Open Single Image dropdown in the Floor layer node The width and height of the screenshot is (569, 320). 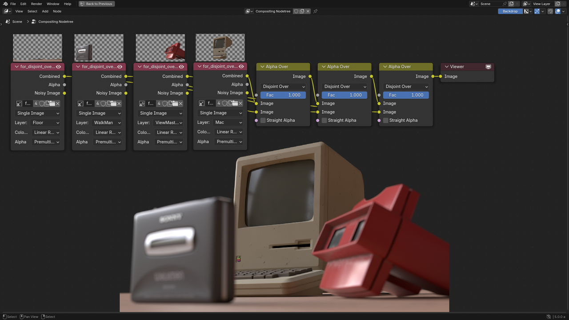[x=38, y=113]
